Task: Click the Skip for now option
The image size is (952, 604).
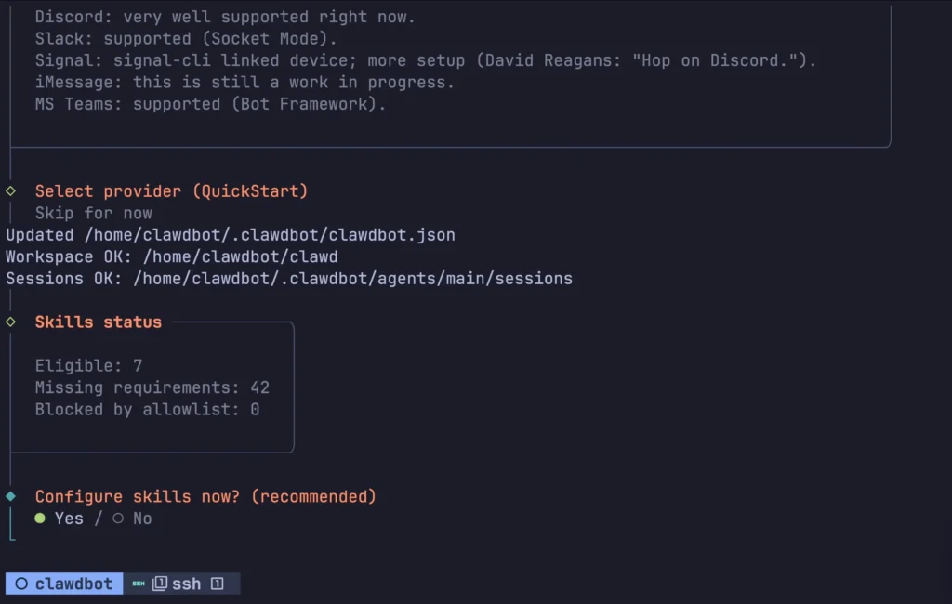Action: coord(93,213)
